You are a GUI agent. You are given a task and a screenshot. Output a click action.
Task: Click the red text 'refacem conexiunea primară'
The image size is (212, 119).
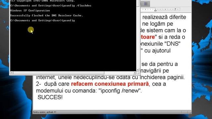(110, 84)
